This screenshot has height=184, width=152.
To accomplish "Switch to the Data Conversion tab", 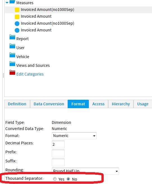I will (49, 104).
